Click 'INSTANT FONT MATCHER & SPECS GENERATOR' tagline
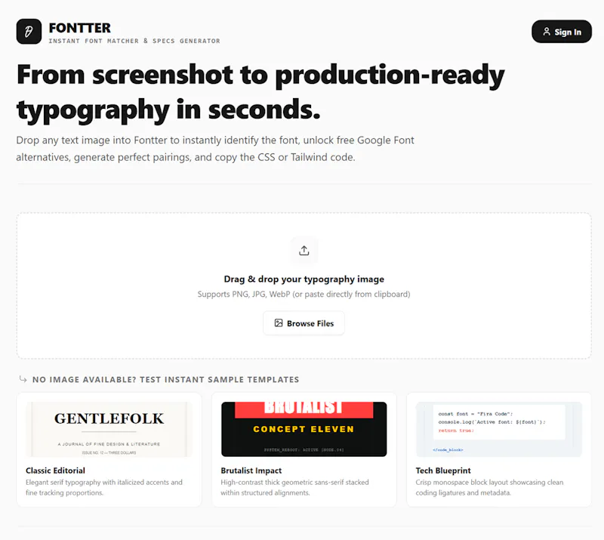This screenshot has height=540, width=604. click(134, 41)
